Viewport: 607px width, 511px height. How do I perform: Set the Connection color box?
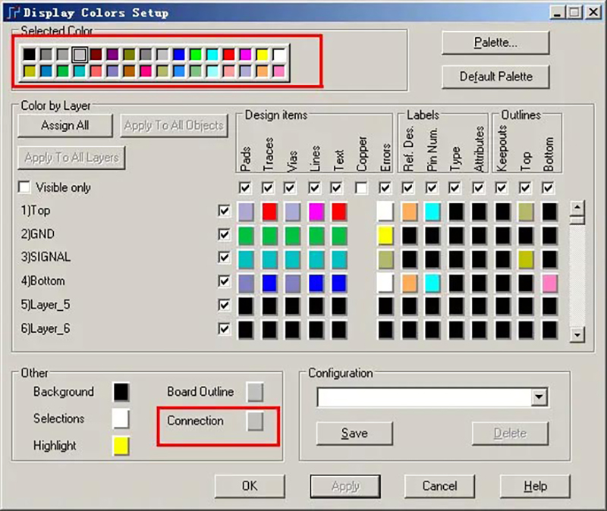pyautogui.click(x=256, y=422)
